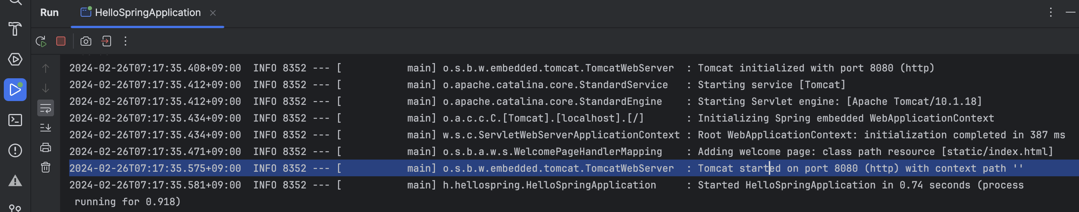
Task: Print the console output
Action: tap(46, 147)
